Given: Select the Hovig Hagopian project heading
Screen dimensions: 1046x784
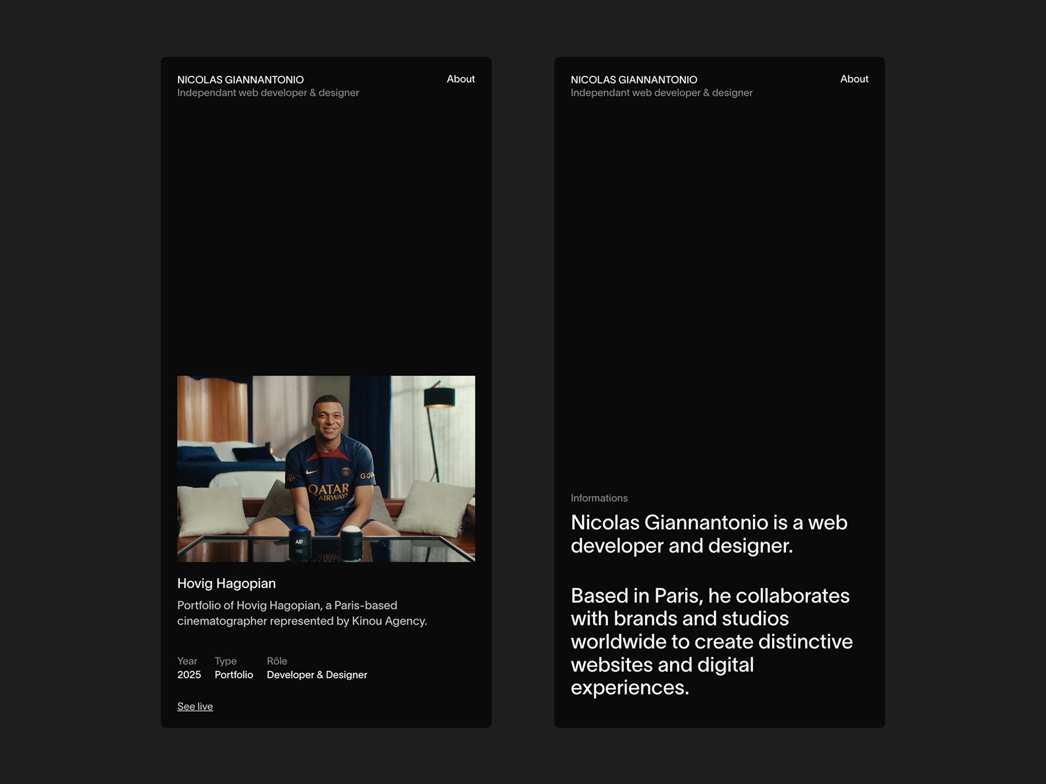Looking at the screenshot, I should (226, 583).
